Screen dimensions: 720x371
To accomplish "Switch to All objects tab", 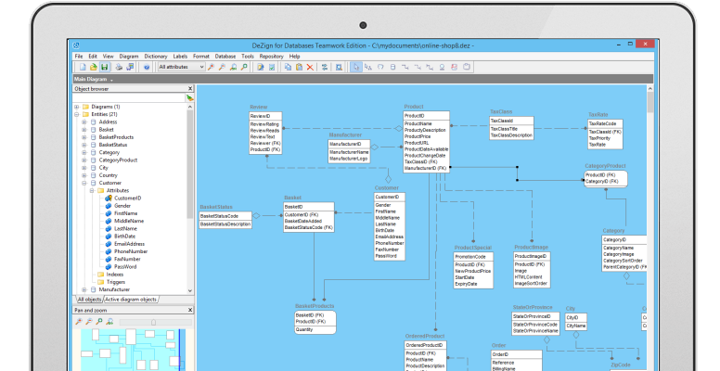I will point(90,300).
